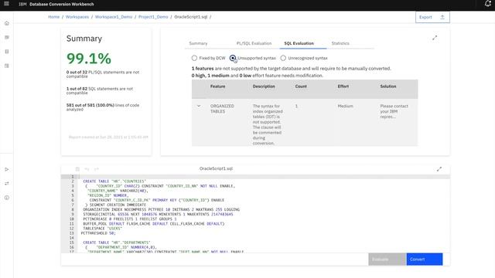This screenshot has width=495, height=278.
Task: Expand the OracleScript1.sql editor to fullscreen
Action: click(439, 169)
